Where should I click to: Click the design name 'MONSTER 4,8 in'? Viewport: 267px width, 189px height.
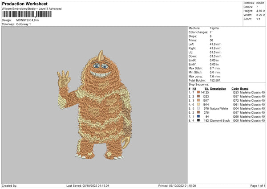[28, 20]
